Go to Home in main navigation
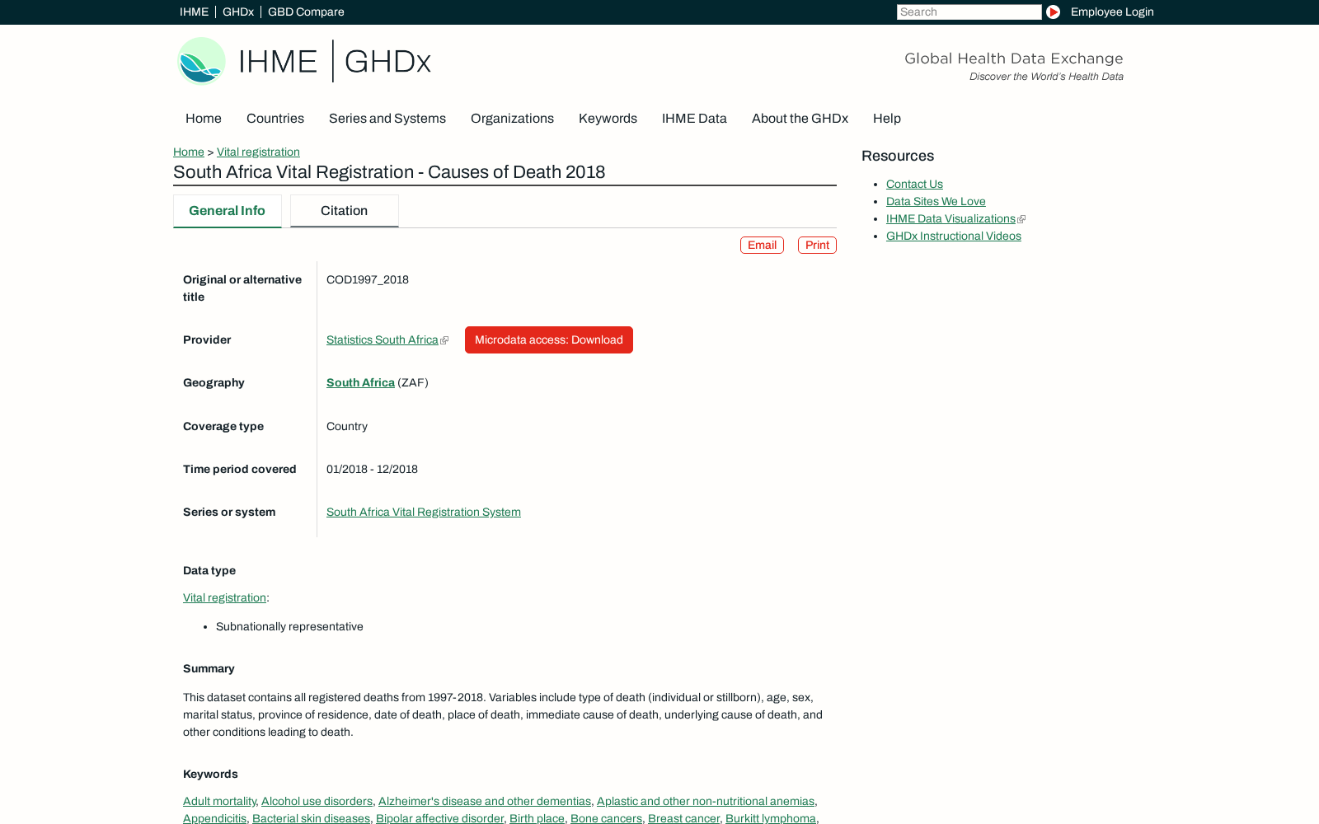This screenshot has width=1319, height=824. 204,119
